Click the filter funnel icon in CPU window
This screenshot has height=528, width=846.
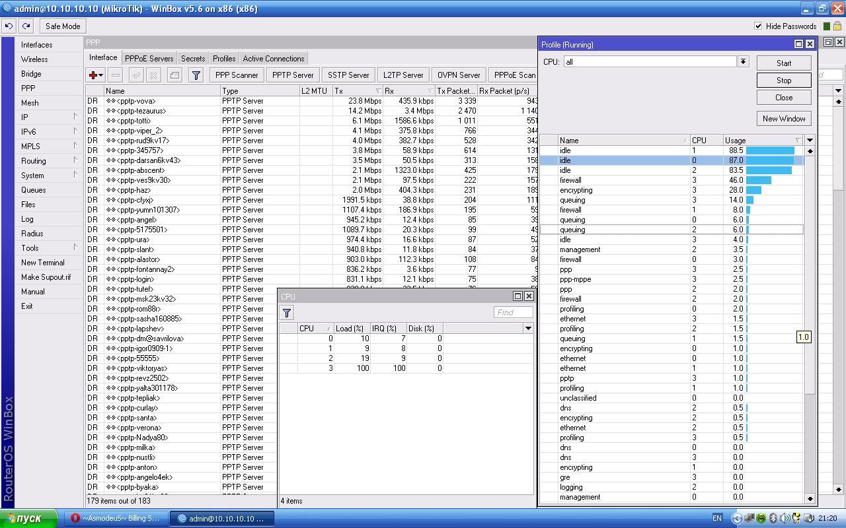tap(287, 313)
